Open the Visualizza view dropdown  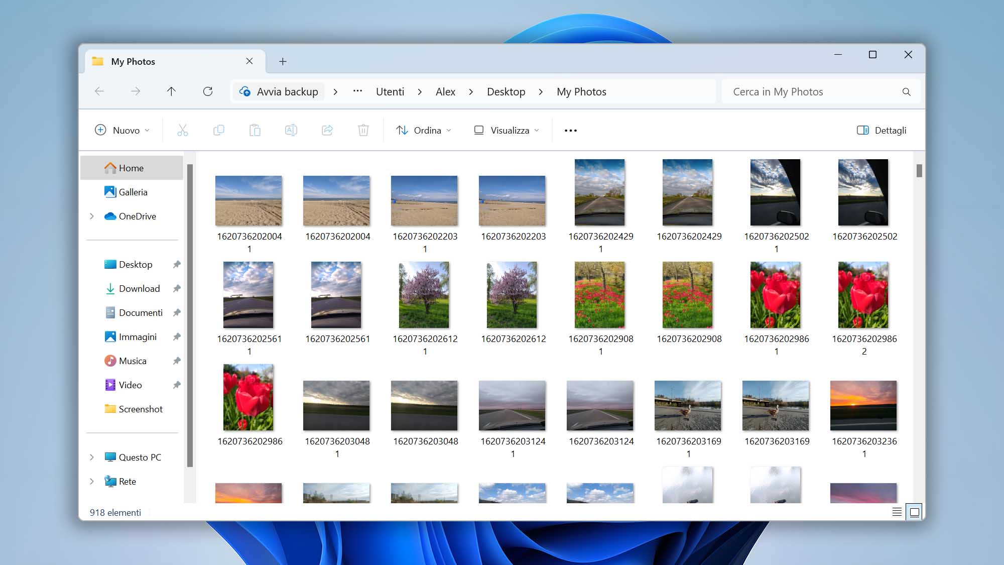[507, 131]
